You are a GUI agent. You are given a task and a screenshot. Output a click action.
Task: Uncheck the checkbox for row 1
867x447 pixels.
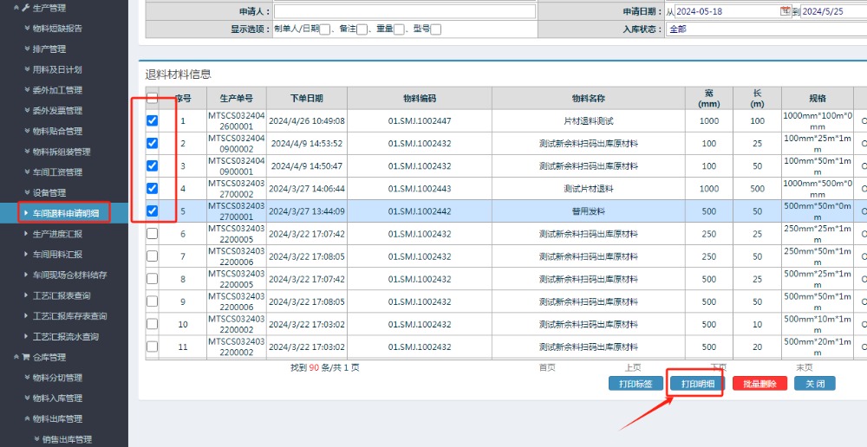[x=152, y=121]
